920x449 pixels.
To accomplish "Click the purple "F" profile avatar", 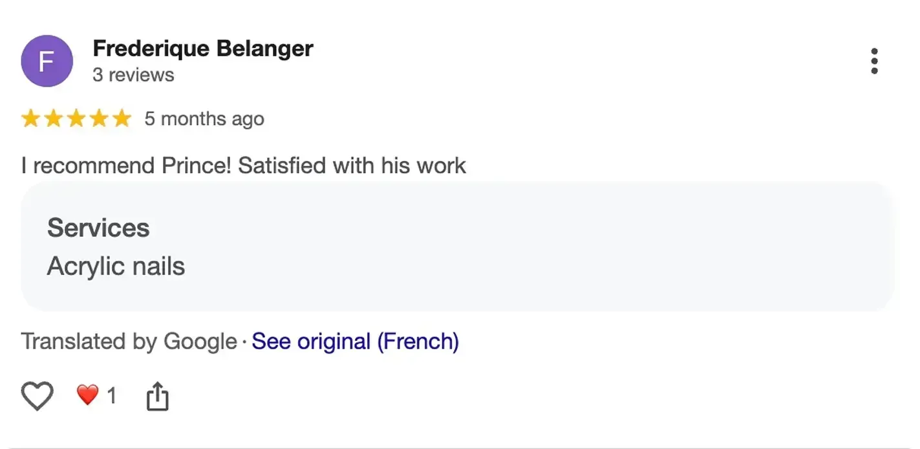I will (x=47, y=61).
